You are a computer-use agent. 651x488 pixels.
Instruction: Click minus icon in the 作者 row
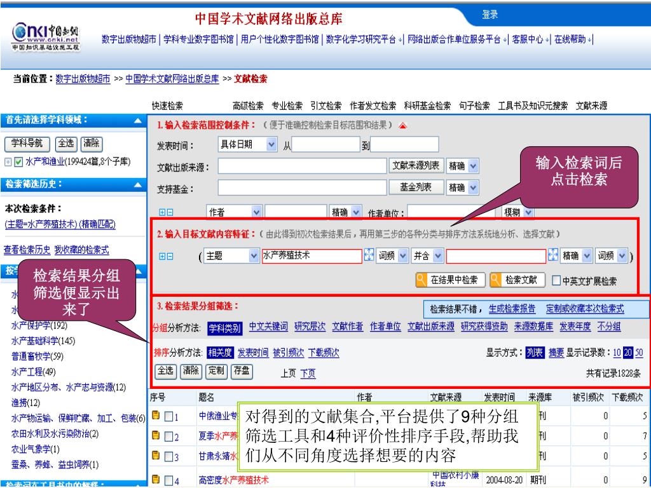pyautogui.click(x=170, y=212)
